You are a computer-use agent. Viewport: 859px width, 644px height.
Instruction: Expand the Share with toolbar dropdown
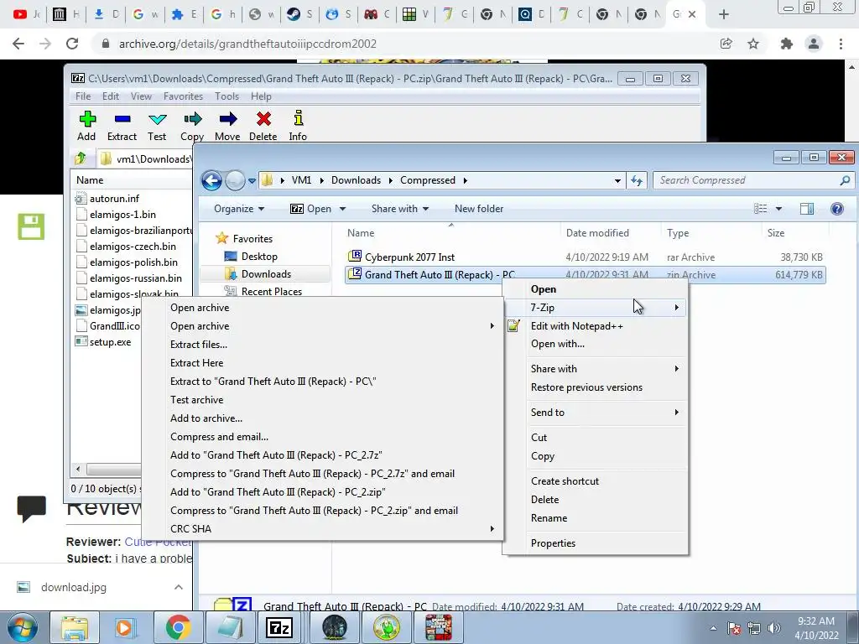(400, 209)
